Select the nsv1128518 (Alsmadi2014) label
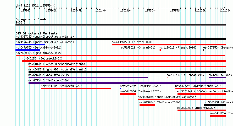 click(177, 47)
